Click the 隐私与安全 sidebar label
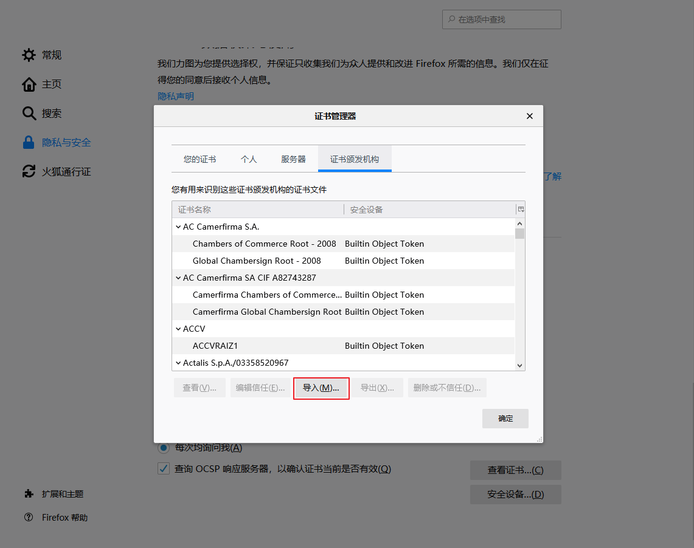The image size is (694, 548). (66, 143)
